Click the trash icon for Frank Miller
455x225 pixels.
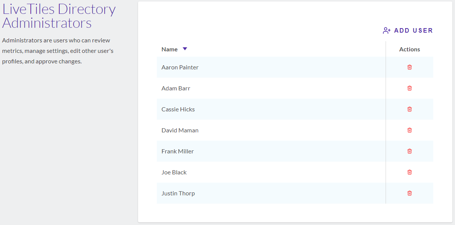(410, 151)
